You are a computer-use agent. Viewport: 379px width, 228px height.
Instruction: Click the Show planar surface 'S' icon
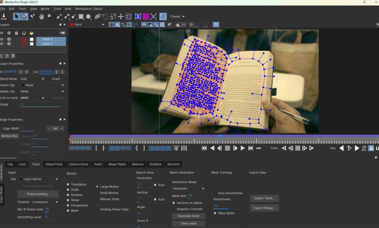click(138, 17)
